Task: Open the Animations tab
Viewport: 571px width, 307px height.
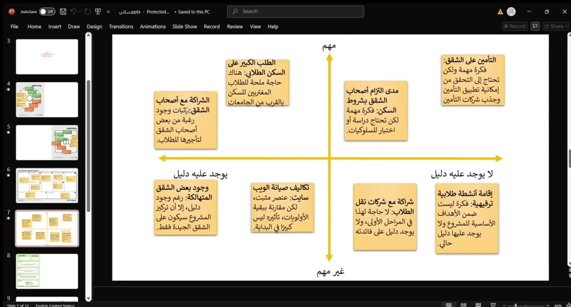Action: click(x=152, y=27)
